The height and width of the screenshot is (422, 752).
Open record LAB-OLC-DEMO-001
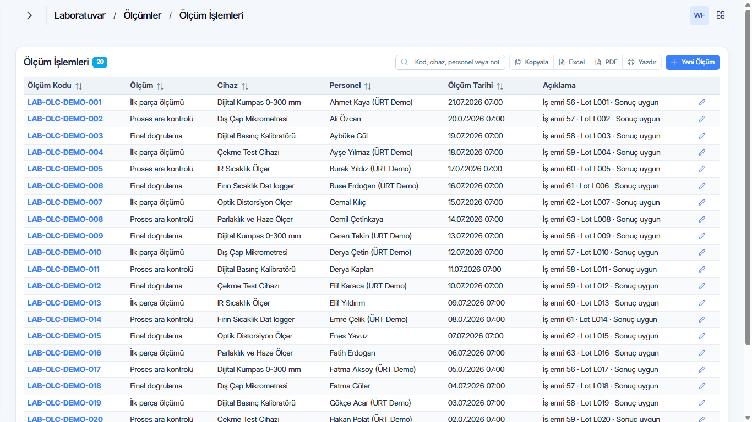pos(64,102)
